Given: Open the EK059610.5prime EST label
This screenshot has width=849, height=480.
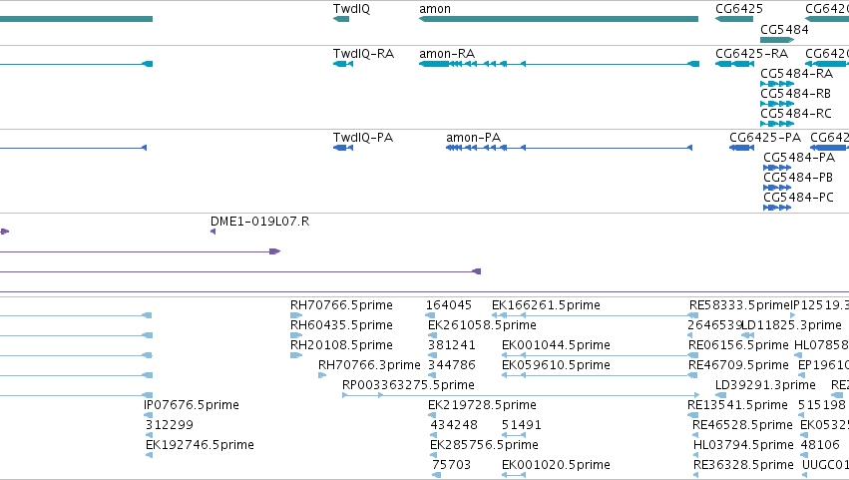Looking at the screenshot, I should pos(556,365).
